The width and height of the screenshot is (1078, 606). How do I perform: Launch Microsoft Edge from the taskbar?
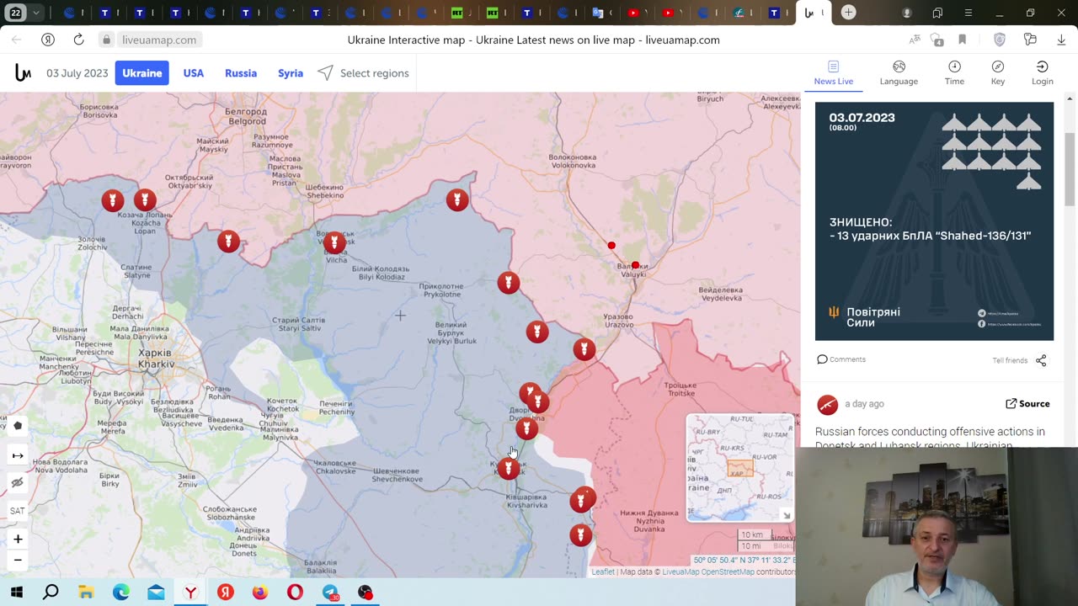click(120, 593)
